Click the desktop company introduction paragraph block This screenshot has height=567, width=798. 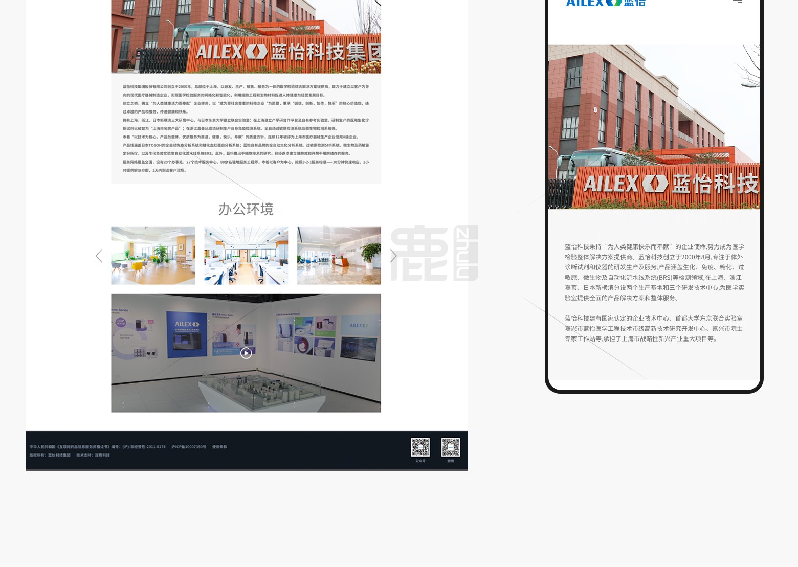[x=246, y=128]
